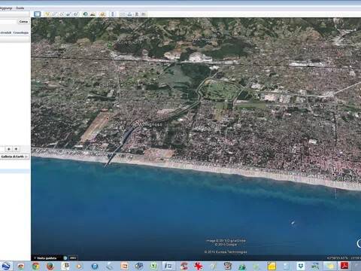Click the Record a Tour icon

click(x=75, y=14)
